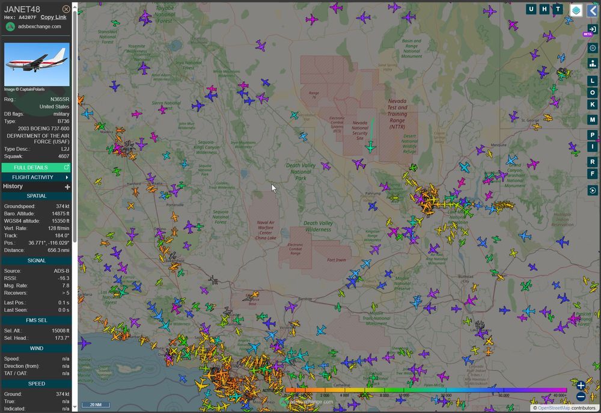Click the DB flags military value
601x413 pixels.
pyautogui.click(x=61, y=114)
